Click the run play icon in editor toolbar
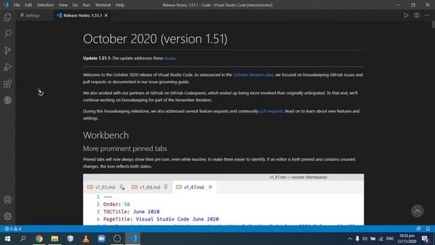This screenshot has height=245, width=435. 406,15
